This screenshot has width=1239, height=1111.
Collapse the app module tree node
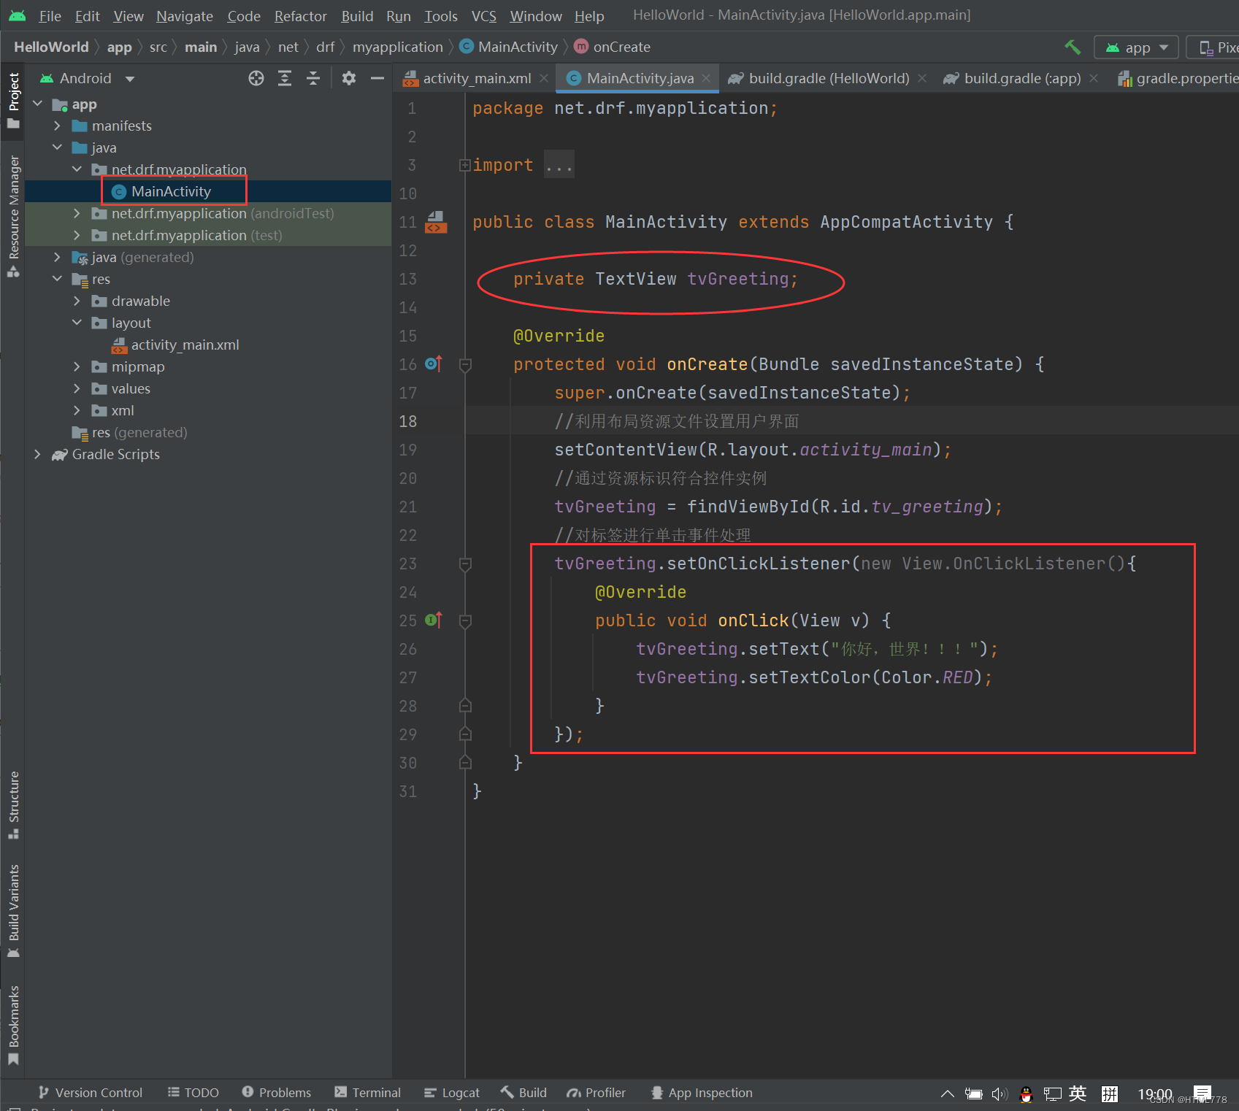pyautogui.click(x=38, y=104)
